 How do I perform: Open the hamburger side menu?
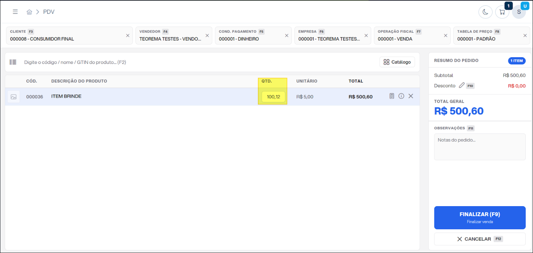[x=15, y=12]
